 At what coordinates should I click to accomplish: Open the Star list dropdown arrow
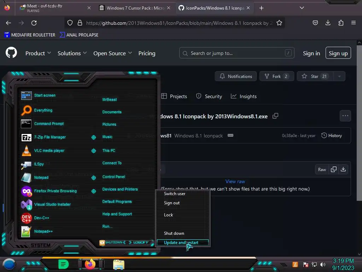pos(339,76)
